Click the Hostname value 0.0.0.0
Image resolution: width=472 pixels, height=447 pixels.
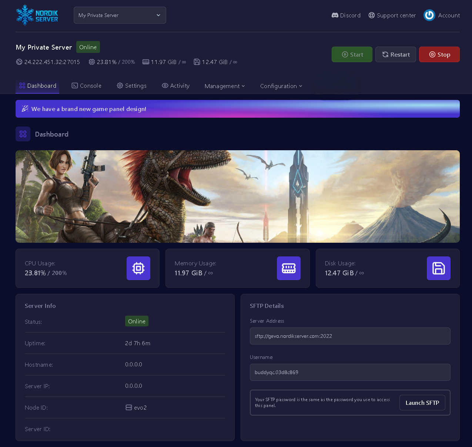click(x=134, y=364)
